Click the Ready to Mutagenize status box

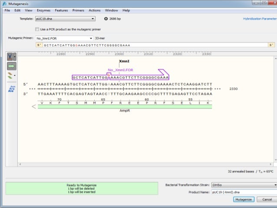82,188
